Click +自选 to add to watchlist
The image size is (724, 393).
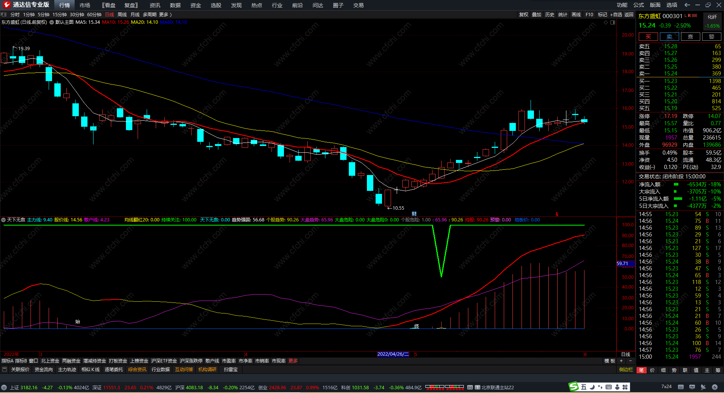pyautogui.click(x=616, y=15)
